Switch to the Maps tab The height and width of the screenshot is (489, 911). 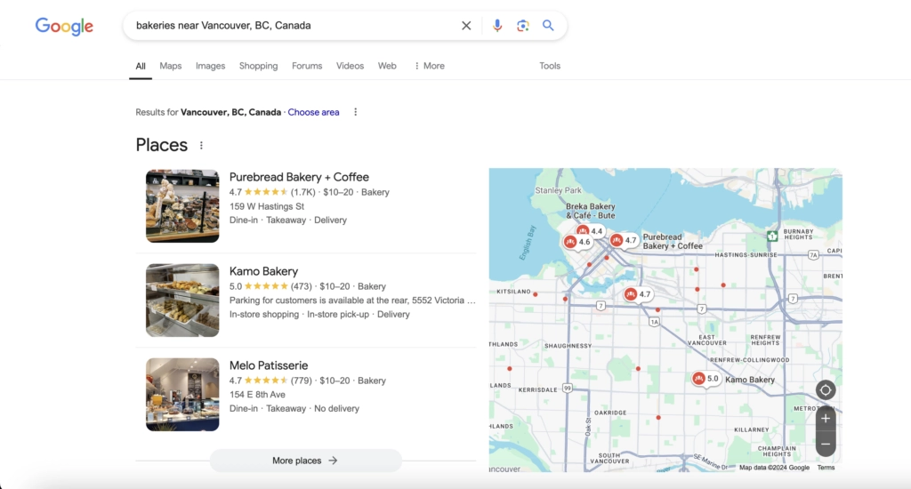click(170, 66)
